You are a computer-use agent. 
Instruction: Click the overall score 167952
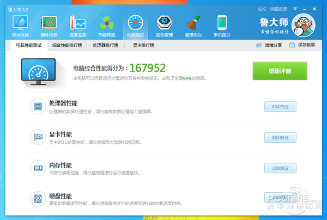pyautogui.click(x=148, y=68)
